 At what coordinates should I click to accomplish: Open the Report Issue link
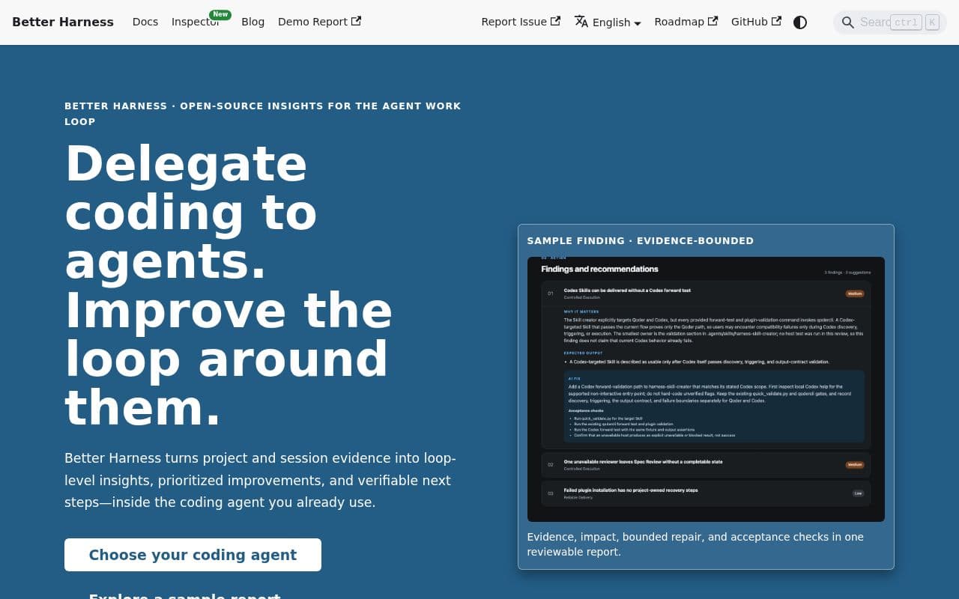(x=521, y=22)
